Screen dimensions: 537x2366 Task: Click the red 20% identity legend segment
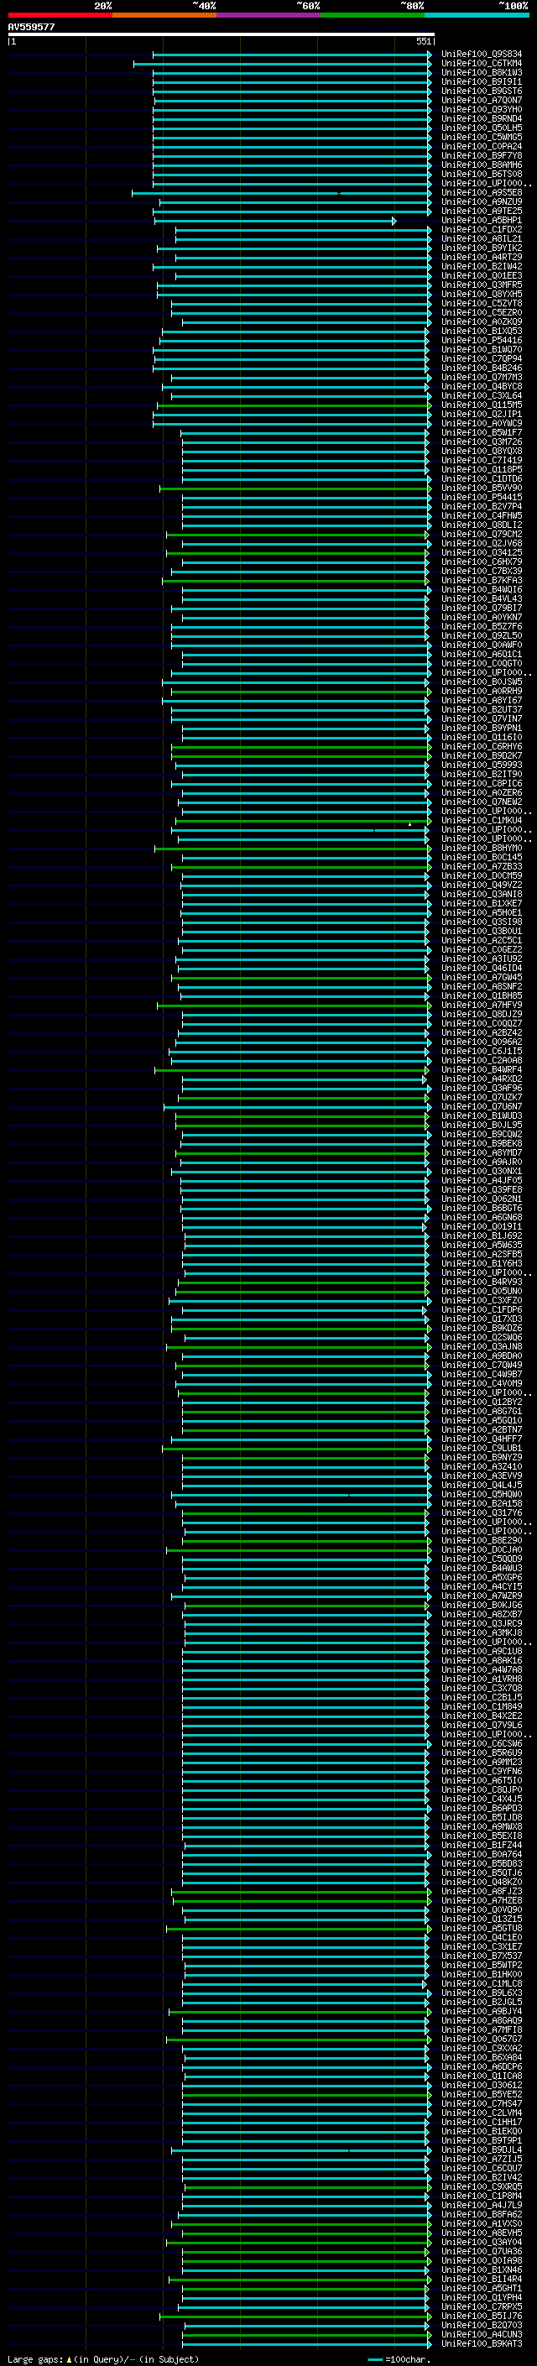coord(60,15)
